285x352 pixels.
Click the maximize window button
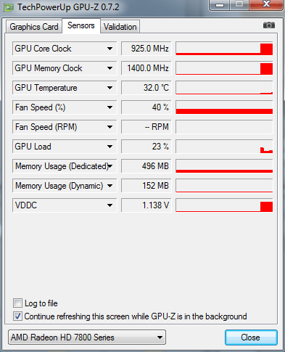(x=239, y=4)
